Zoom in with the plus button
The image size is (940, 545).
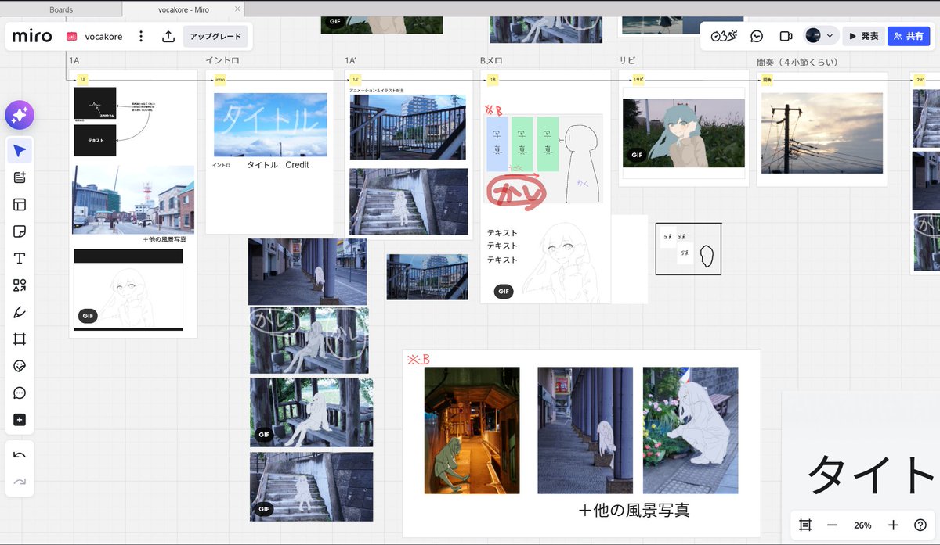[x=893, y=525]
